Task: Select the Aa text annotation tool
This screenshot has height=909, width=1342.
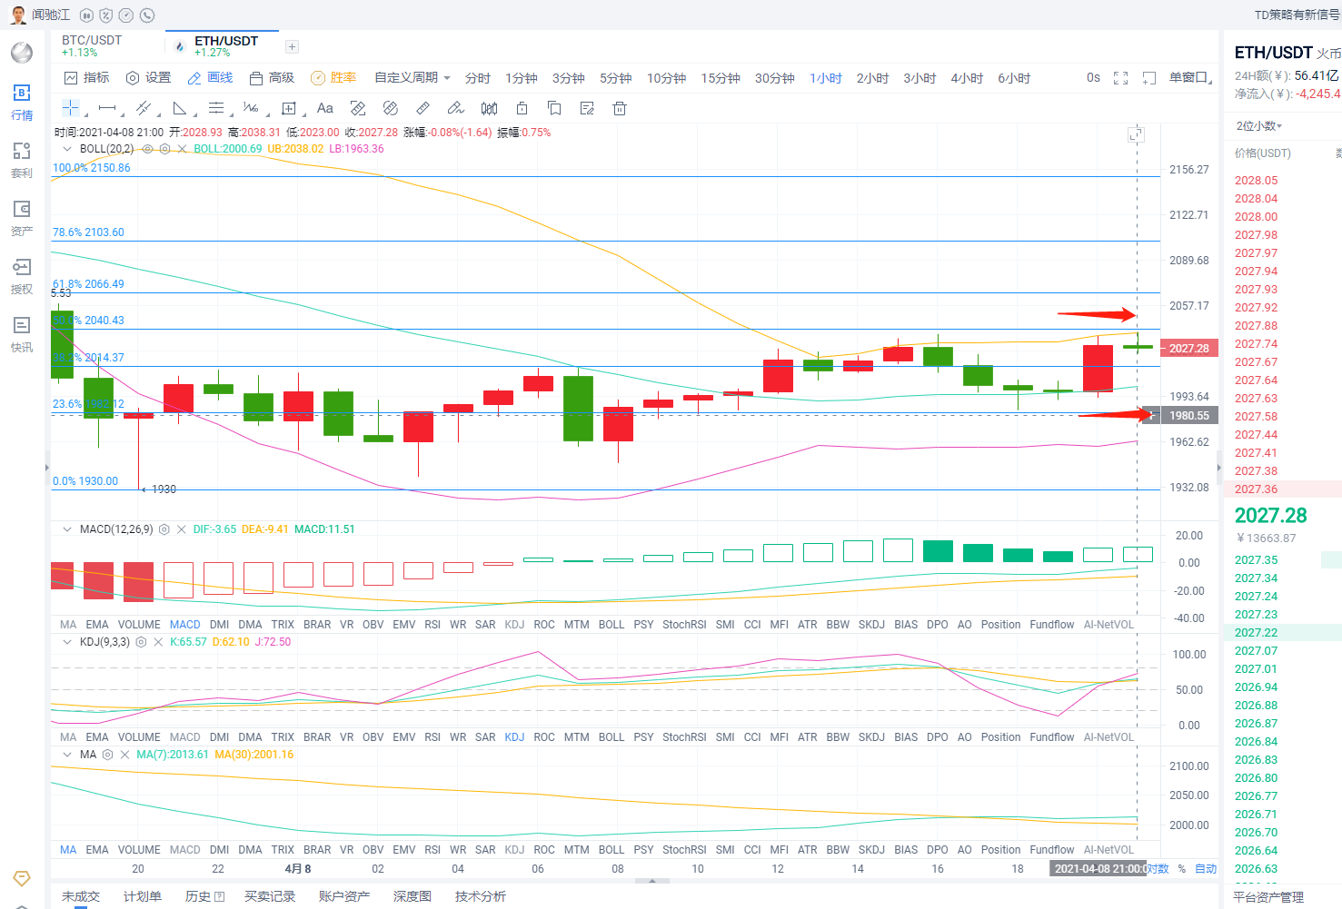Action: 324,108
